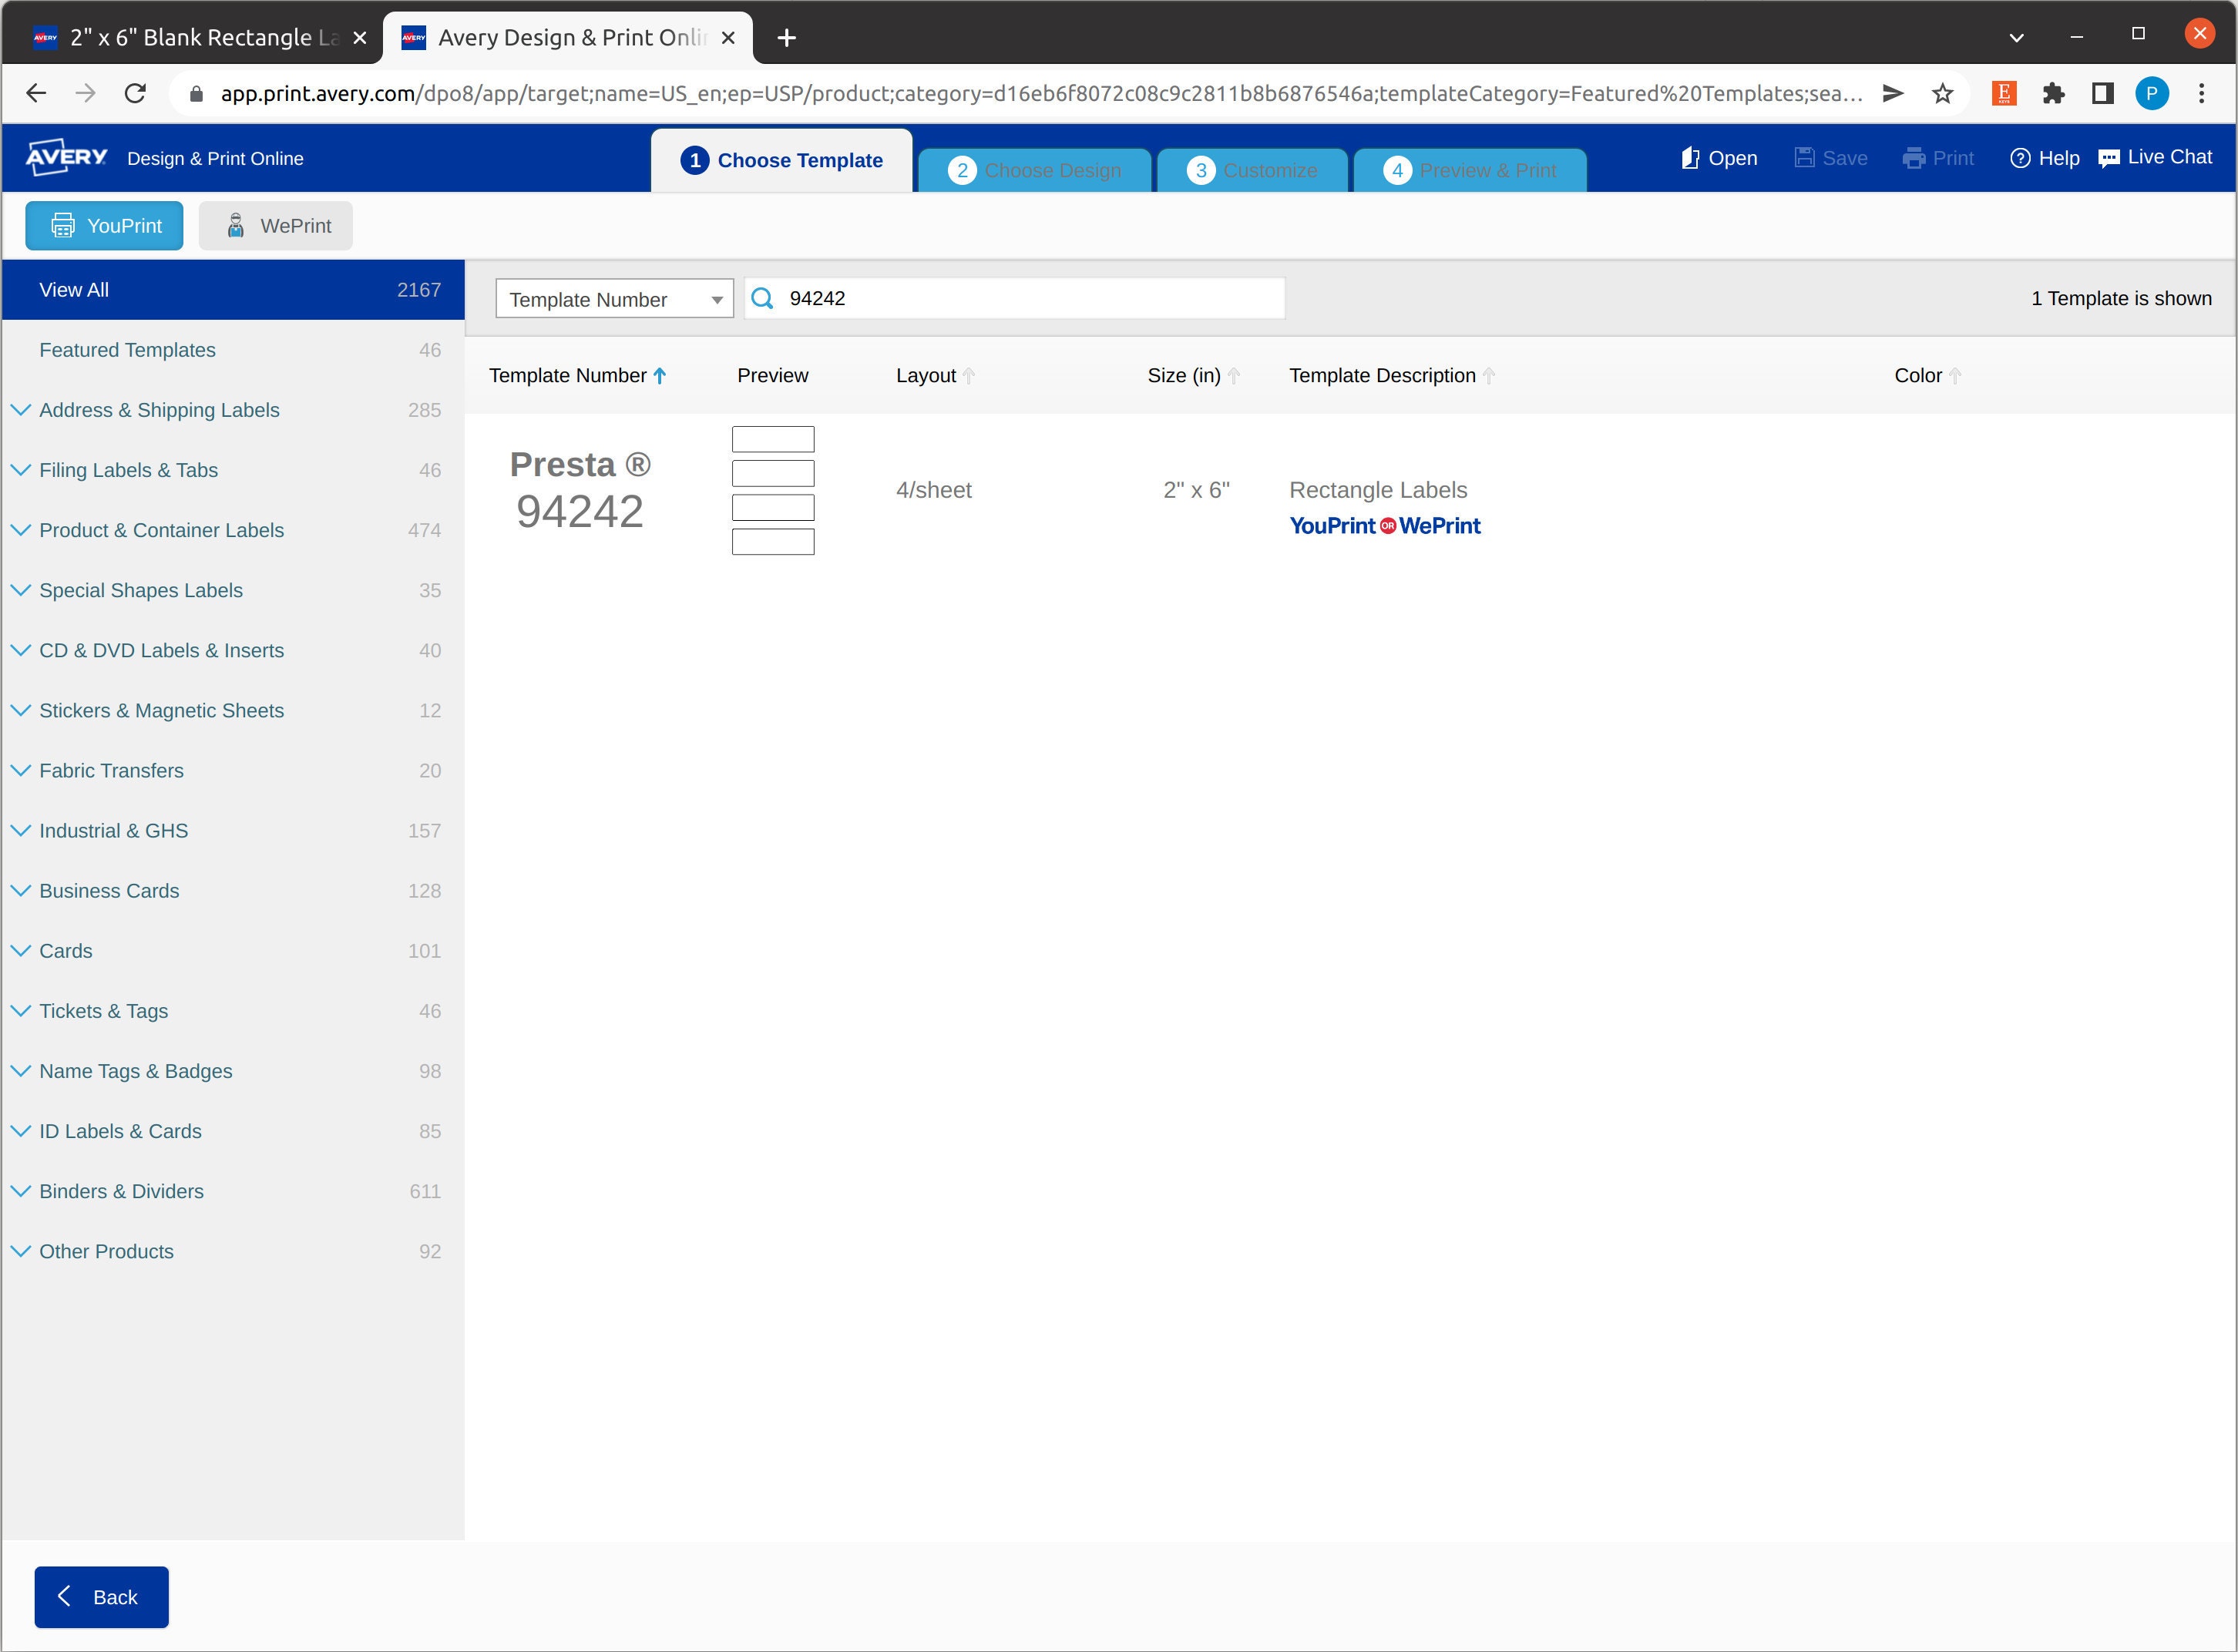Click the Print printer icon
Image resolution: width=2238 pixels, height=1652 pixels.
pyautogui.click(x=1914, y=158)
